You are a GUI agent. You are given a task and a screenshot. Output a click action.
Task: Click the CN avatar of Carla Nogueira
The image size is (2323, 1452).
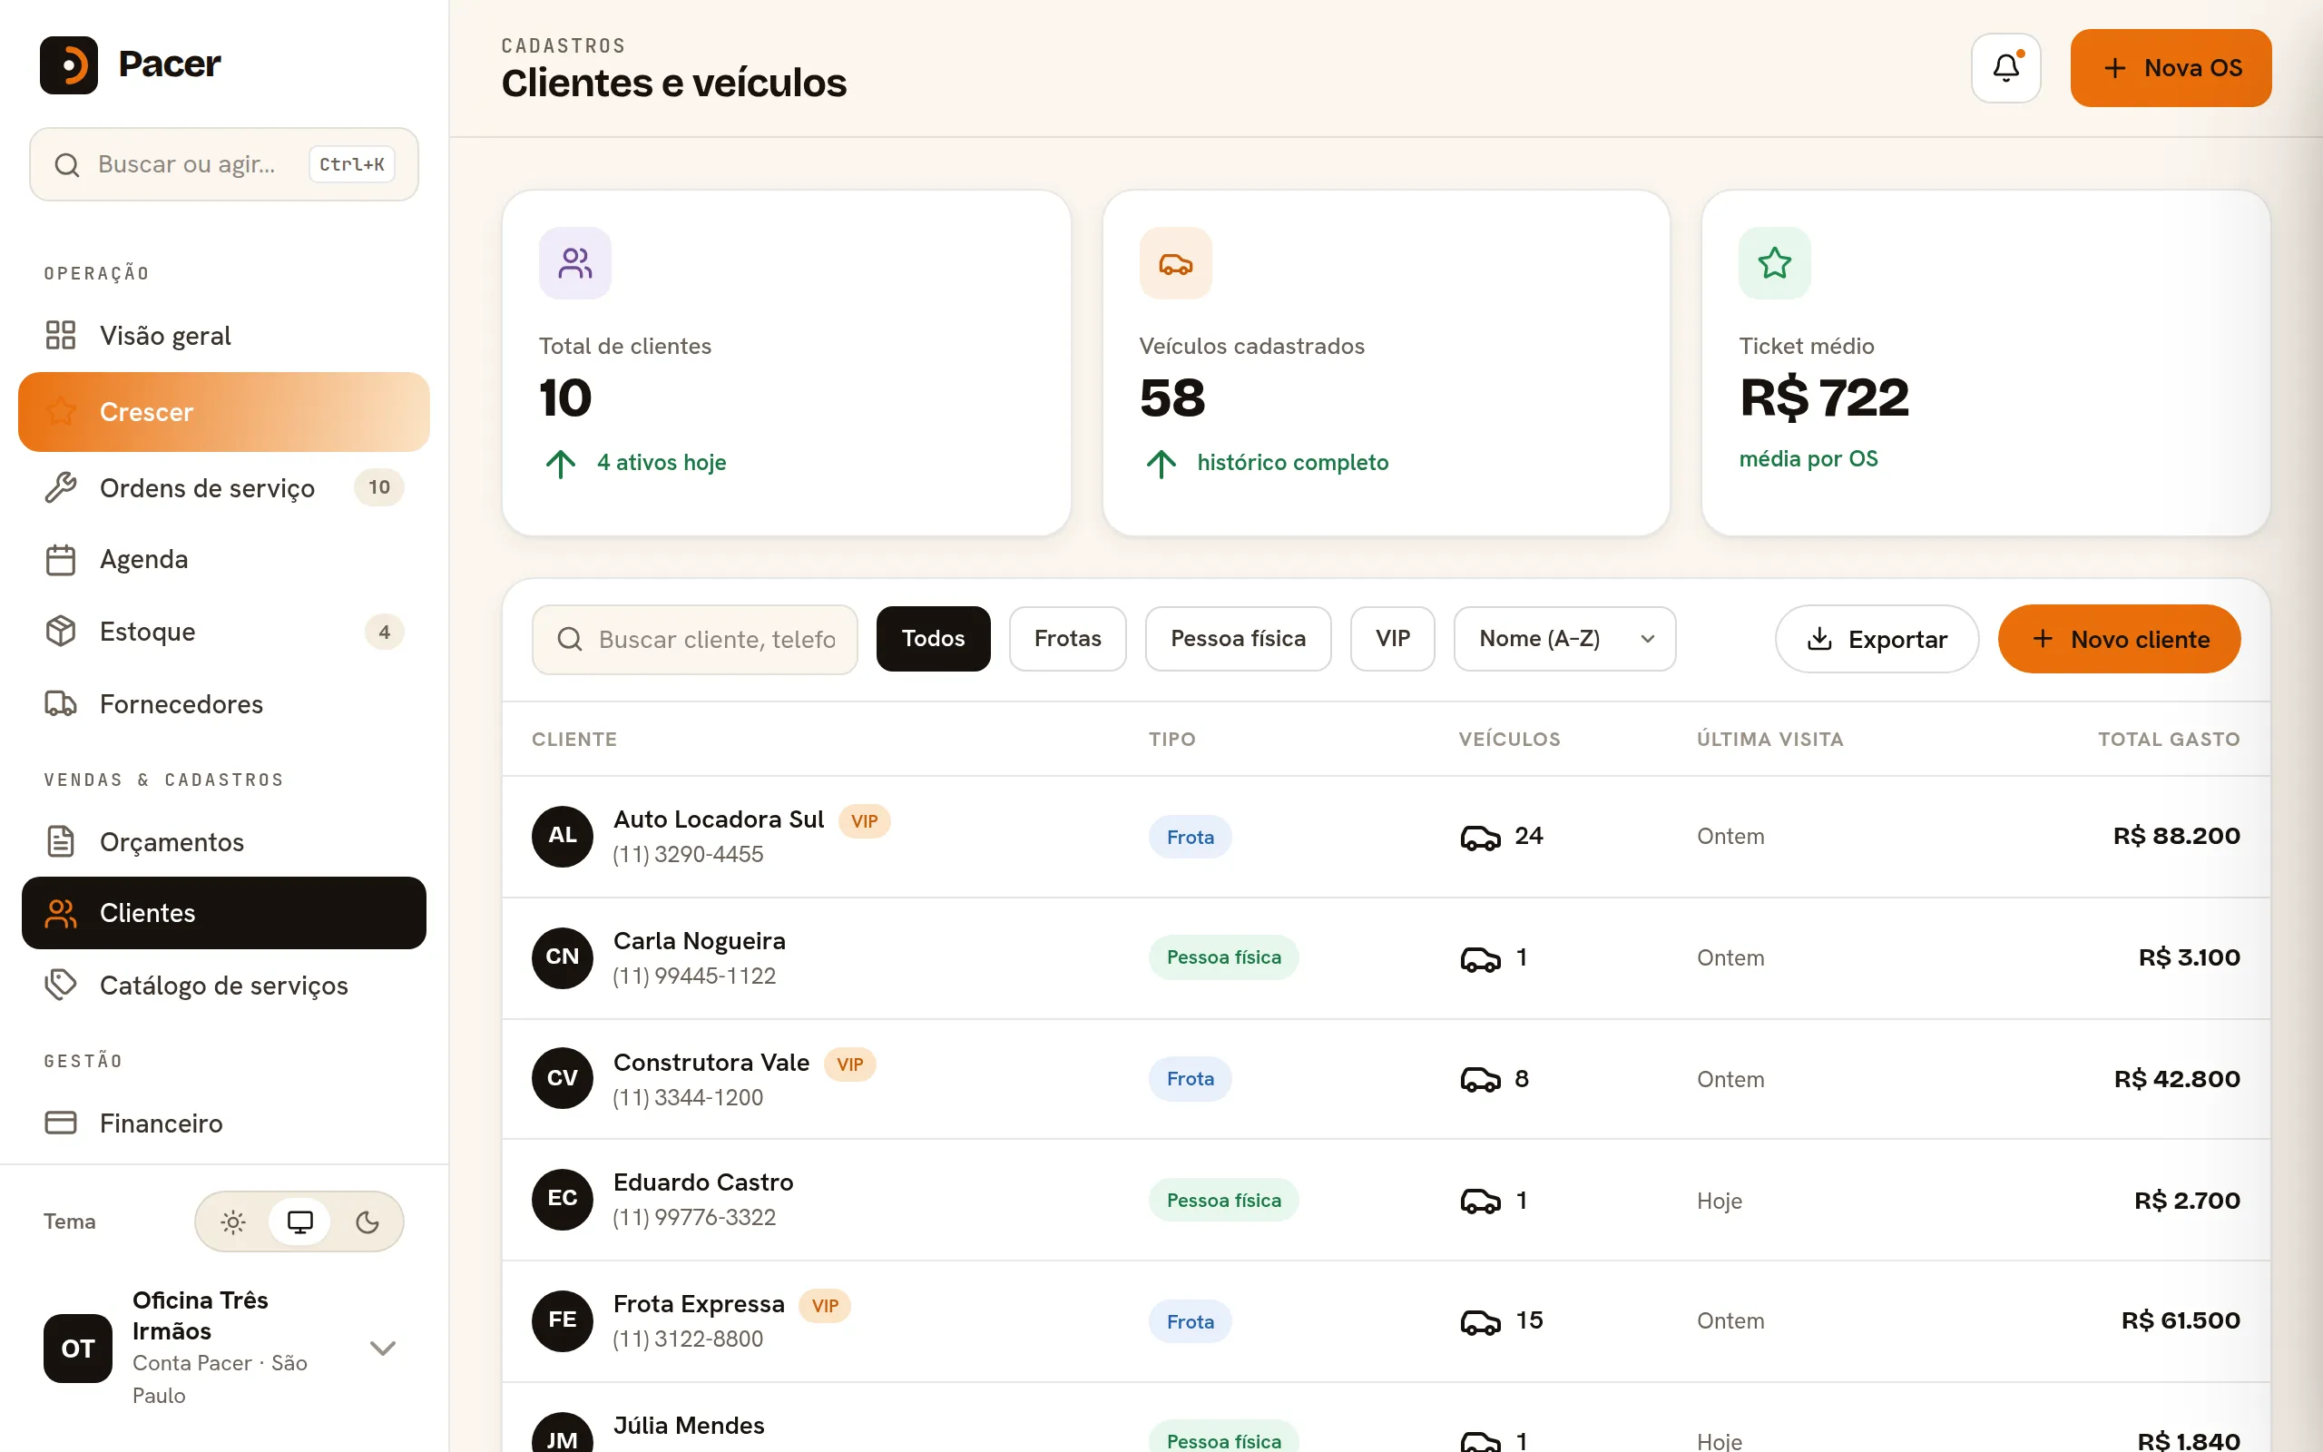(563, 957)
